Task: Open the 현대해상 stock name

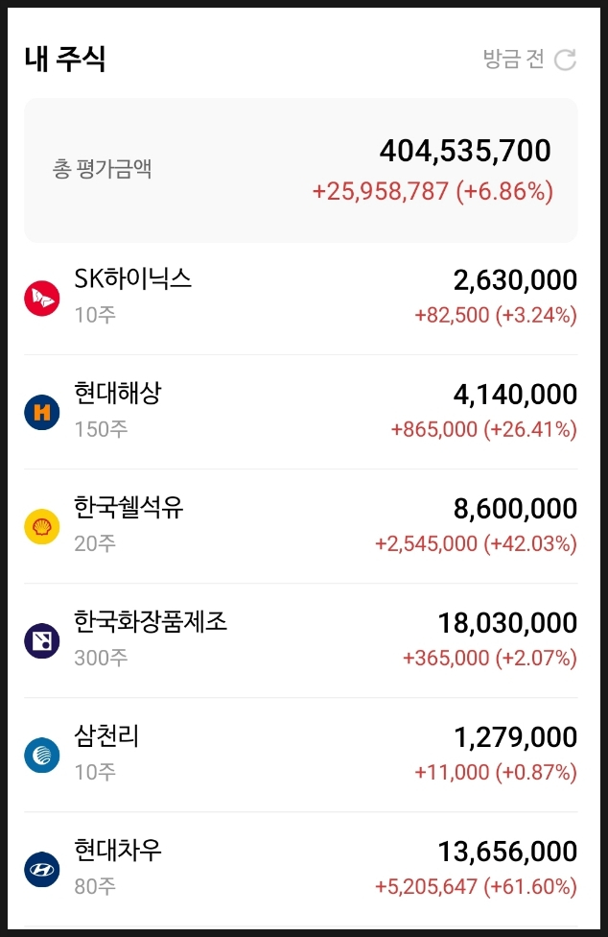Action: (118, 393)
